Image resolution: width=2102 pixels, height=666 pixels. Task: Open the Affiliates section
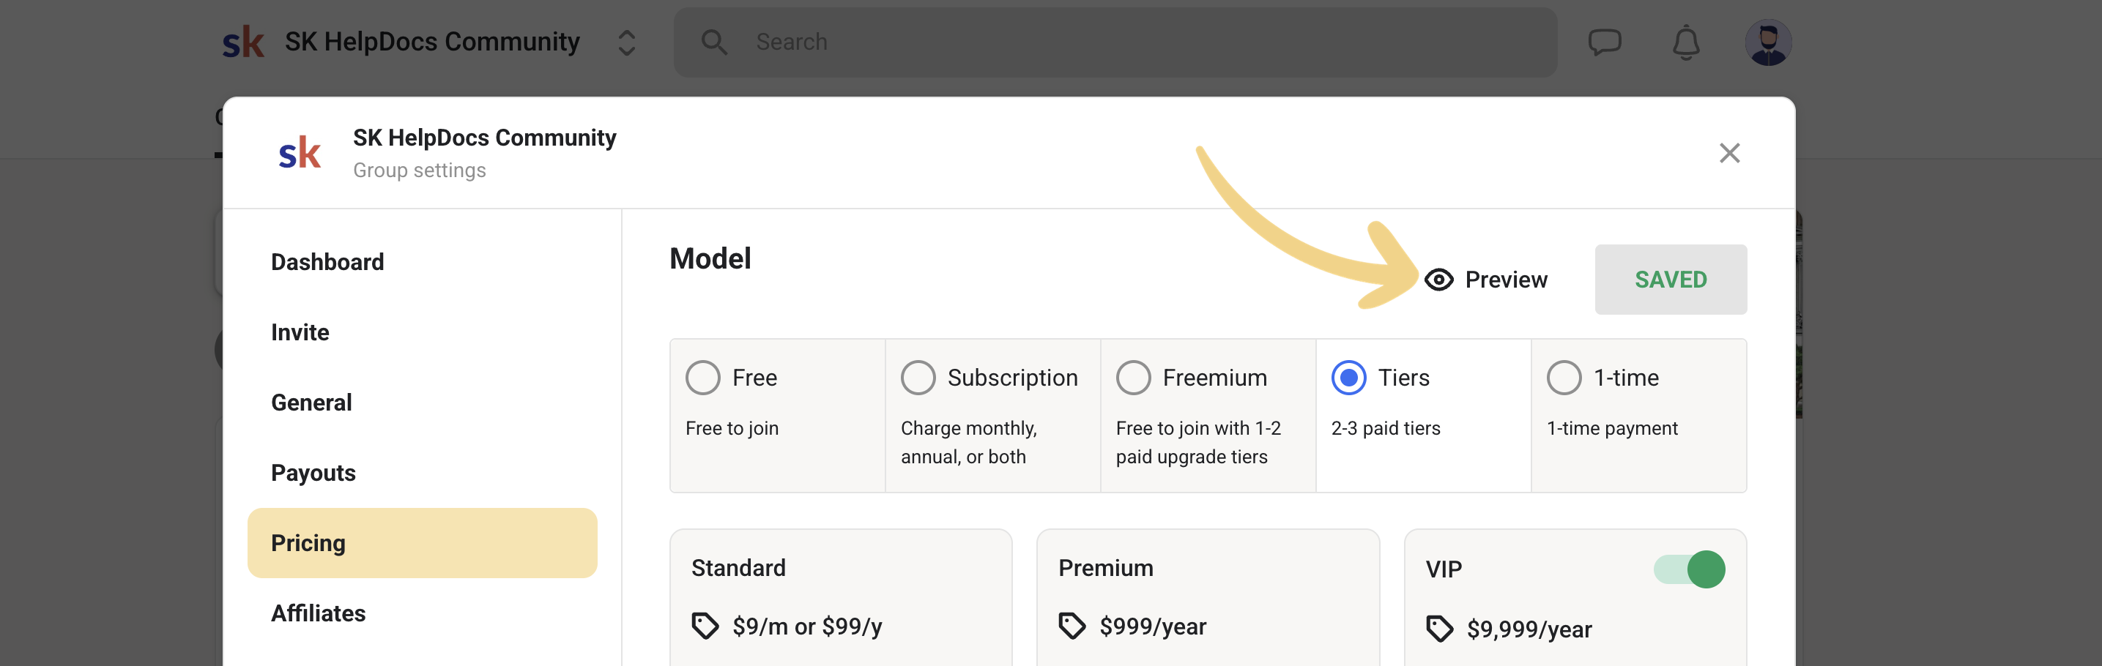pos(319,613)
